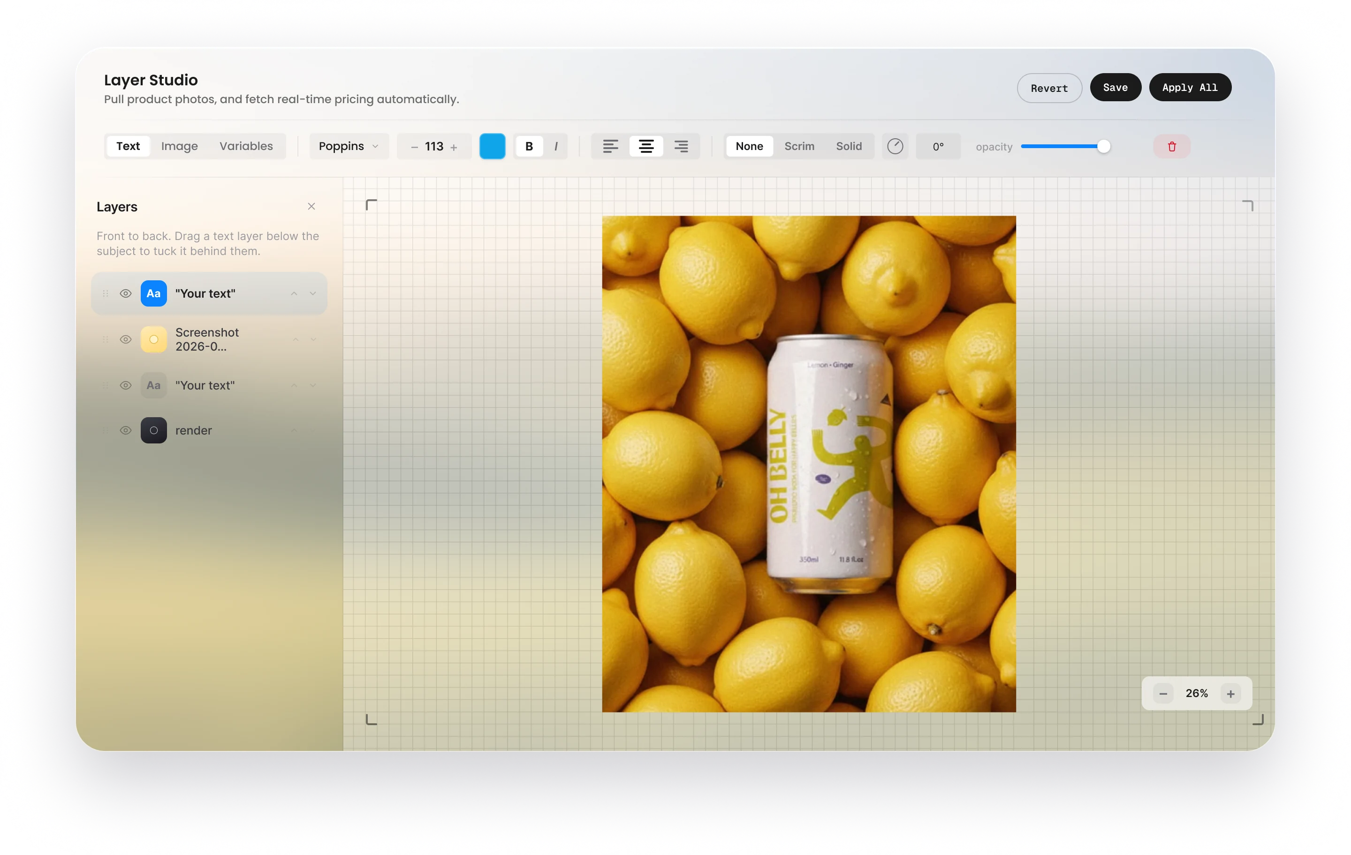Switch to the Image tab
Viewport: 1351px width, 855px height.
pos(180,146)
